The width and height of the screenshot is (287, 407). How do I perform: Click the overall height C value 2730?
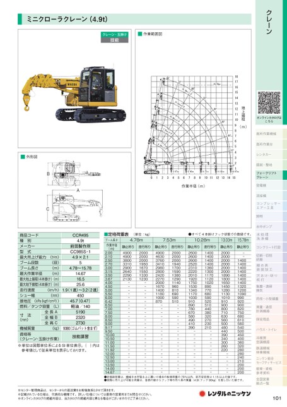(80, 323)
